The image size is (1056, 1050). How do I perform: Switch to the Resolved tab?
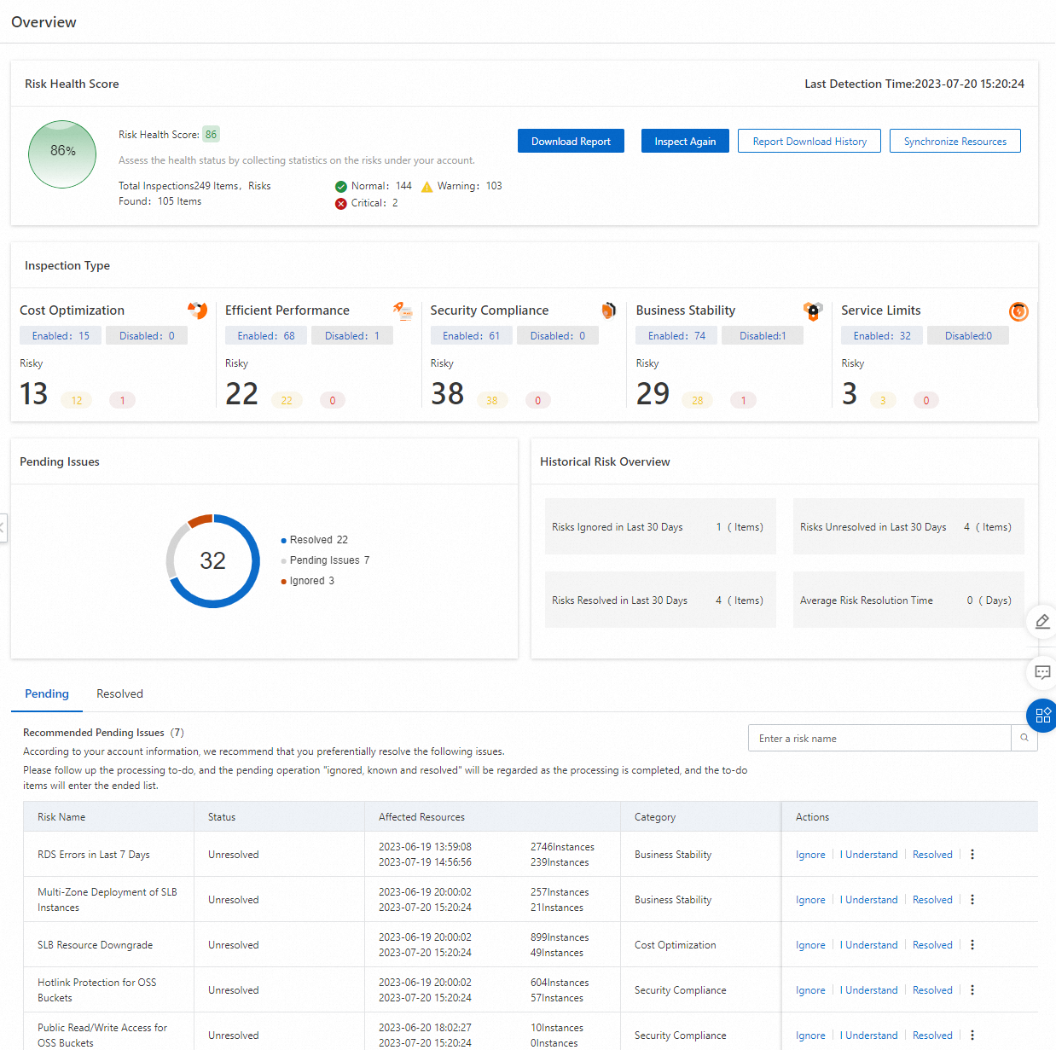119,694
